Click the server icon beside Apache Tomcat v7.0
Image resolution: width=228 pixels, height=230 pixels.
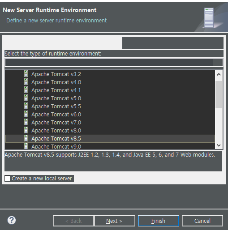click(26, 122)
